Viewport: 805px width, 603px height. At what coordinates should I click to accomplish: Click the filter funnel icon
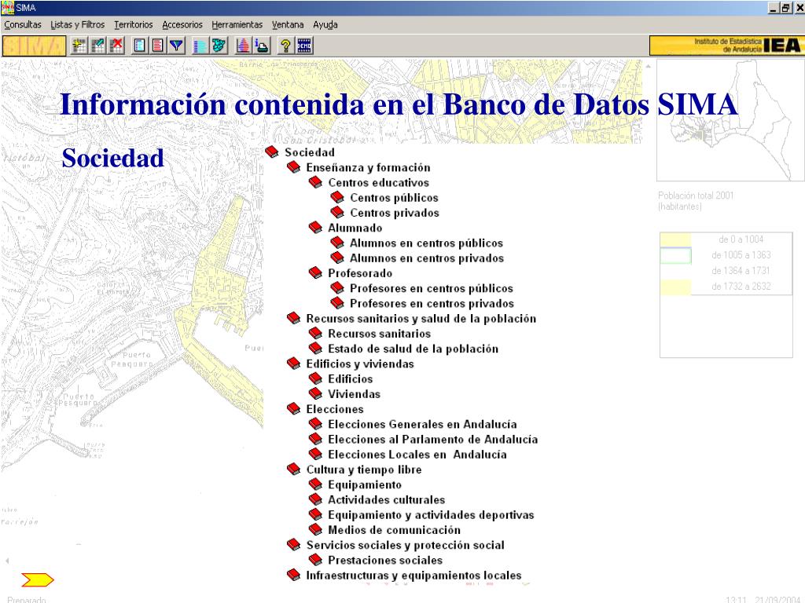tap(177, 46)
